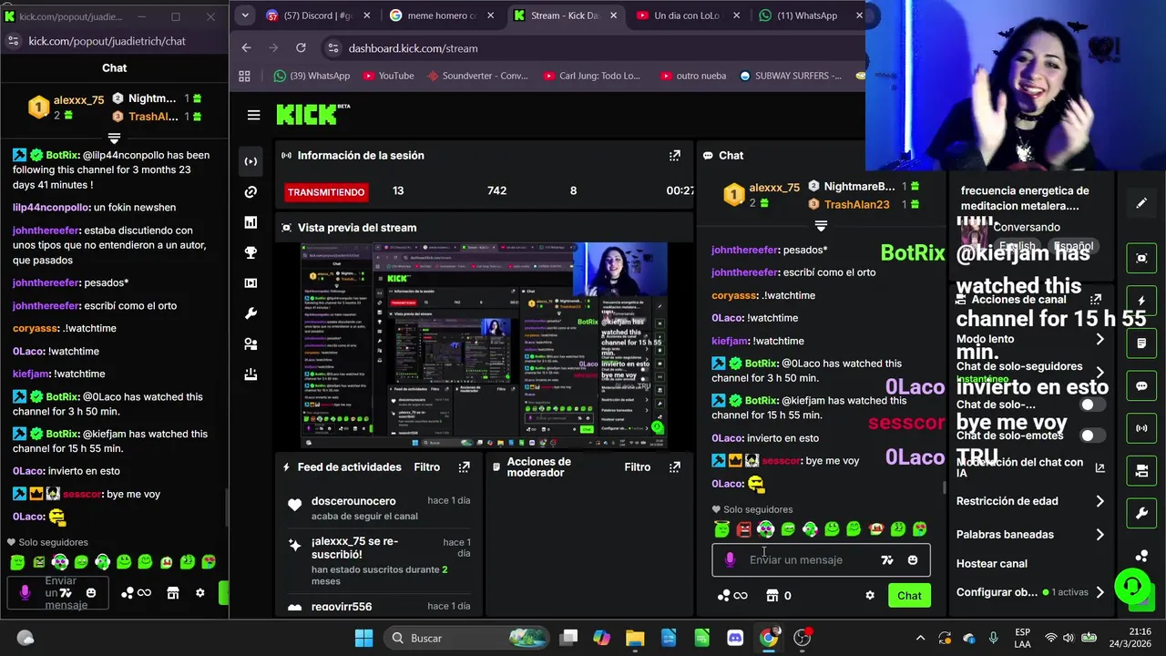1166x656 pixels.
Task: Toggle the Chat de solo-emotes switch
Action: point(1092,436)
